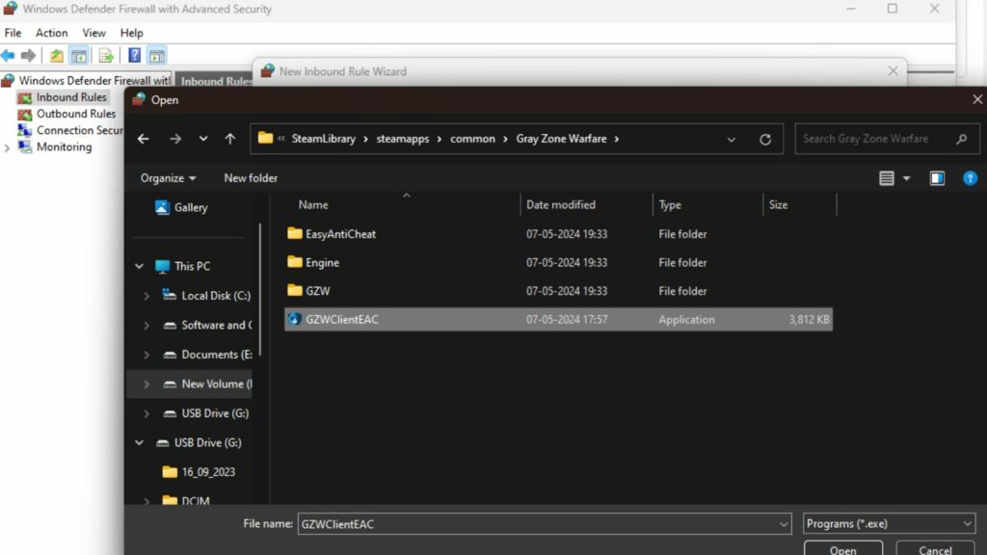Viewport: 987px width, 555px height.
Task: Click the Up folder icon in firewall toolbar
Action: pyautogui.click(x=57, y=55)
